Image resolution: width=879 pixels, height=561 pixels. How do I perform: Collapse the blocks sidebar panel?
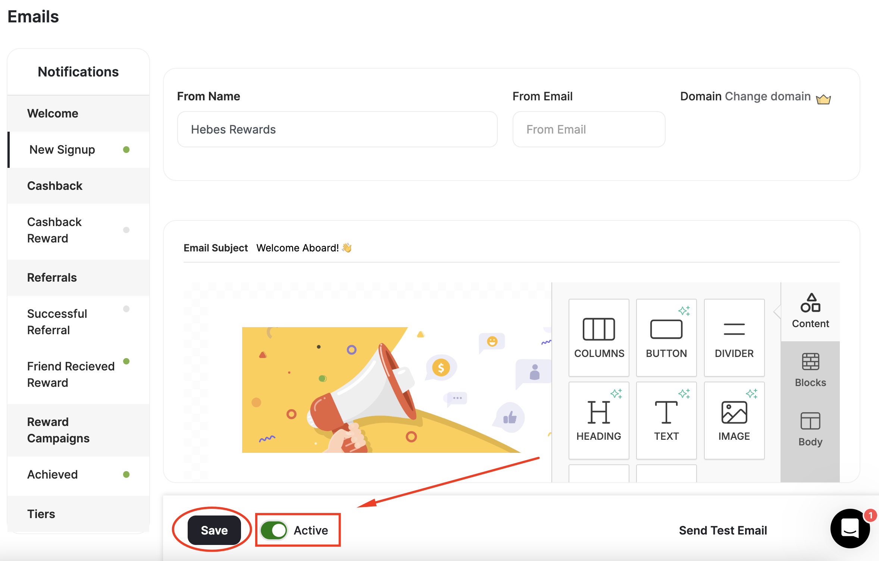pyautogui.click(x=778, y=312)
